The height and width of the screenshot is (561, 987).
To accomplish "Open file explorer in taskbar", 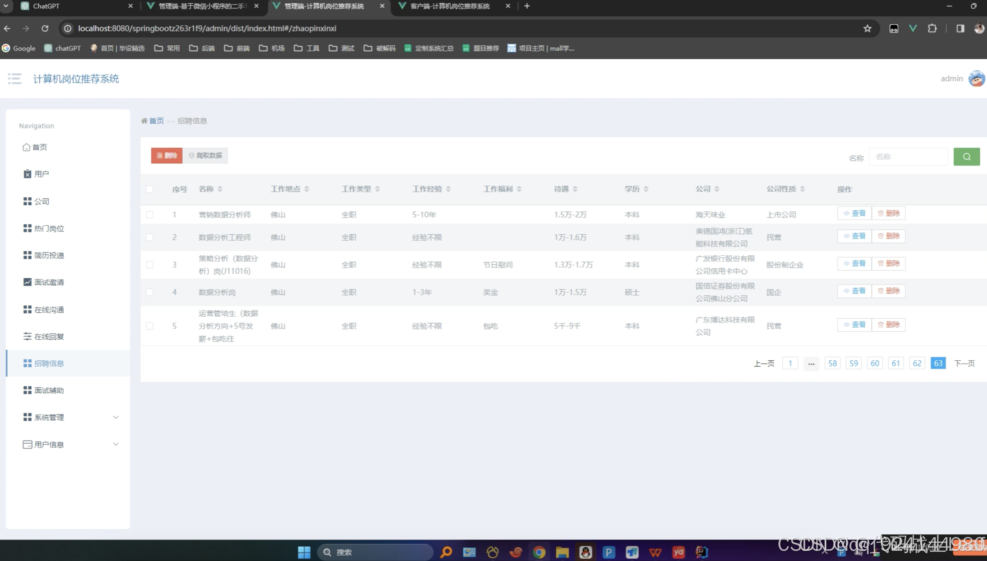I will (562, 552).
